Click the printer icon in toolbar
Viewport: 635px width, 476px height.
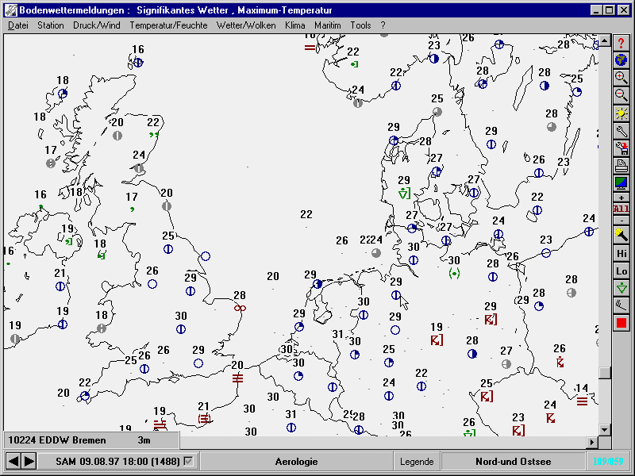[622, 165]
